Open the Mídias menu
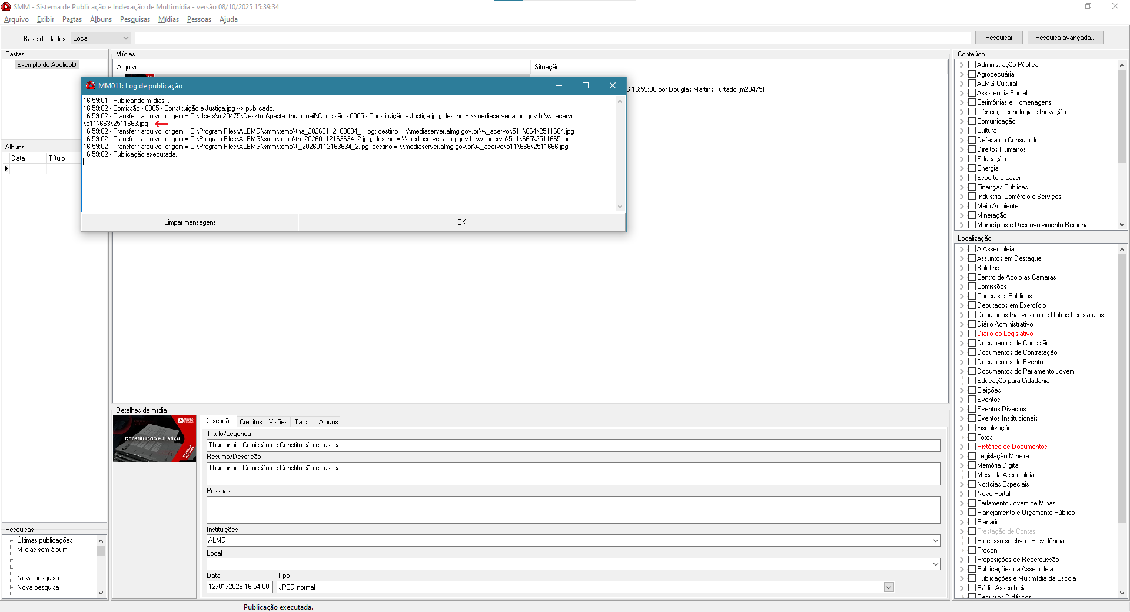1130x612 pixels. pos(168,19)
